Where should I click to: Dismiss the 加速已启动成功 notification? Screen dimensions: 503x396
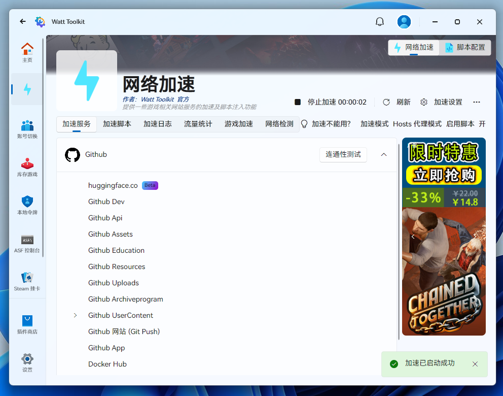[475, 364]
